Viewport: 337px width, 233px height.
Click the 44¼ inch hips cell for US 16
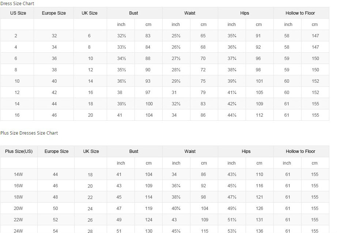pyautogui.click(x=232, y=115)
